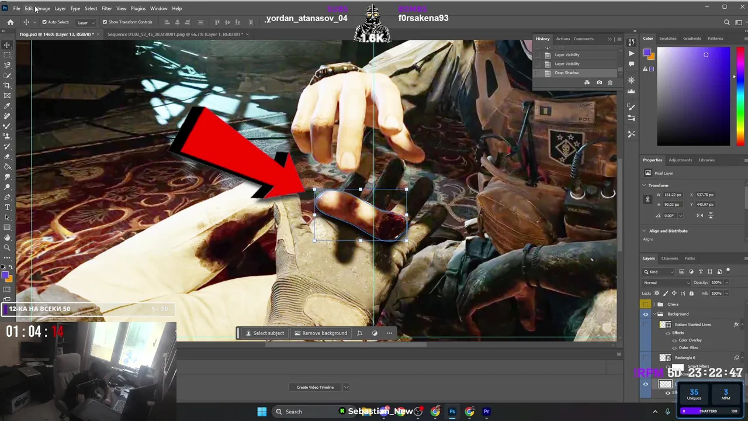Select the Crop tool
Screen dimensions: 748x421
[8, 85]
